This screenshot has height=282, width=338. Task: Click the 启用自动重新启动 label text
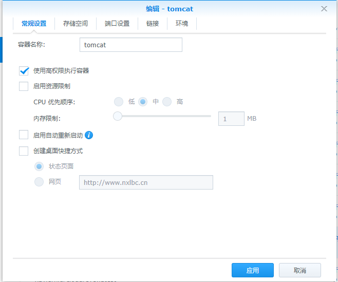(x=58, y=135)
